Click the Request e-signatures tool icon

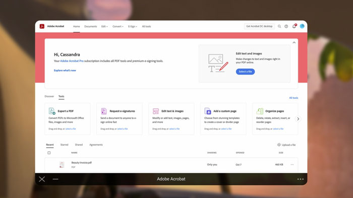pos(103,111)
